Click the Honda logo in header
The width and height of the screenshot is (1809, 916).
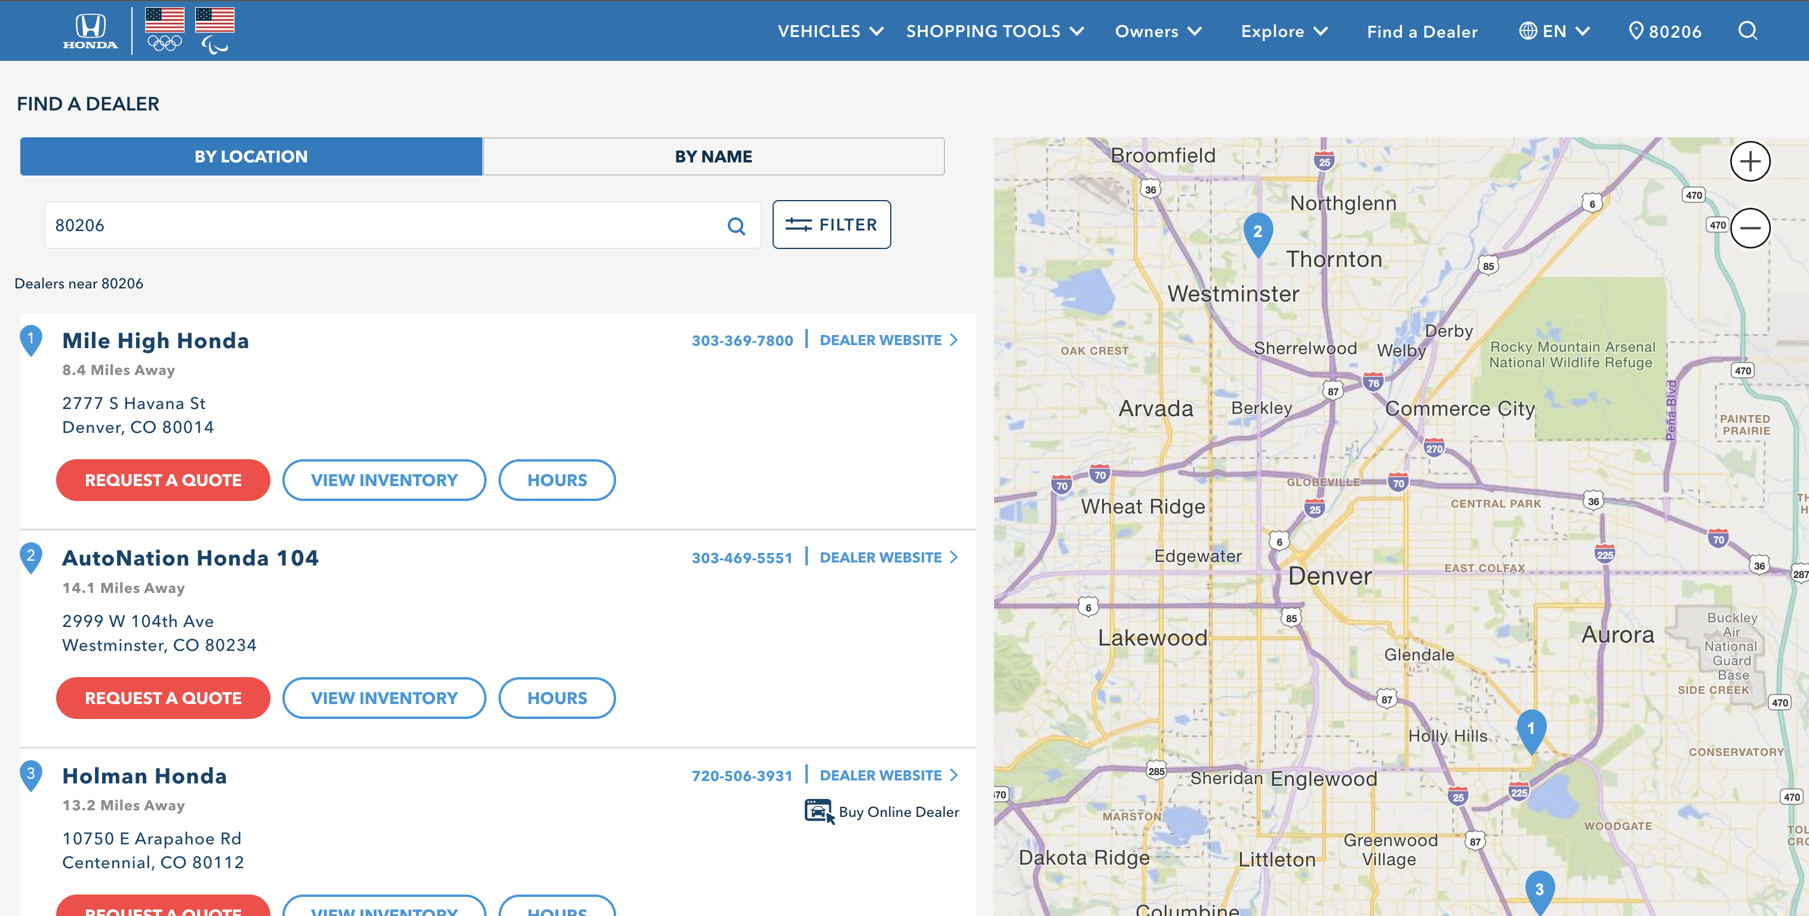[x=90, y=31]
